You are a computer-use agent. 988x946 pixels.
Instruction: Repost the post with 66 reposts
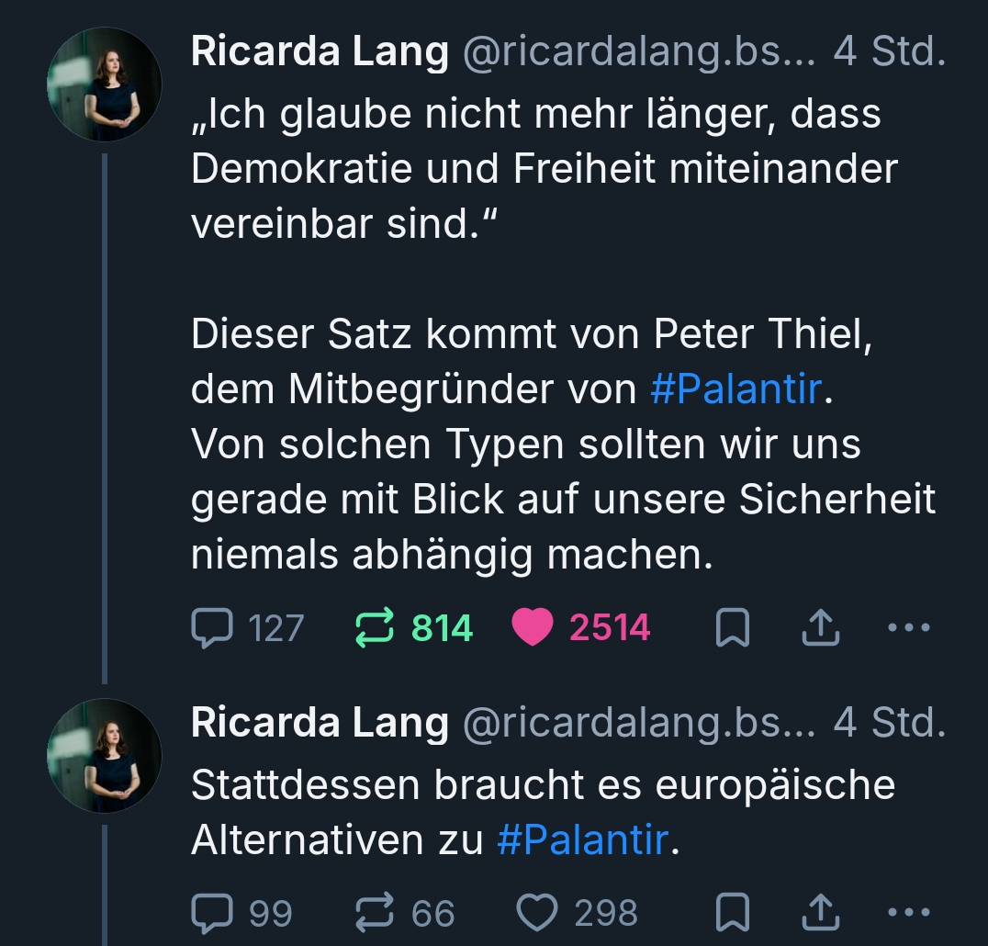pyautogui.click(x=375, y=913)
